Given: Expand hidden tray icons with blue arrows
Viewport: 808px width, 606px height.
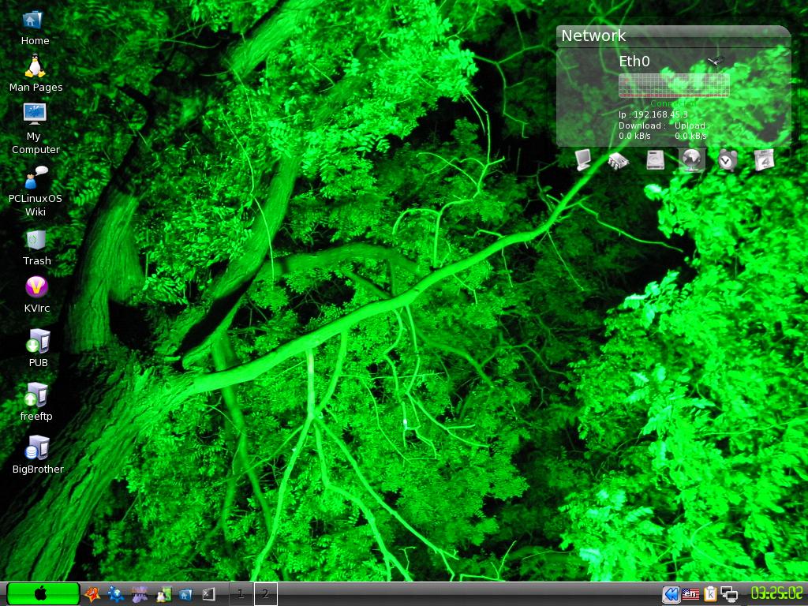Looking at the screenshot, I should tap(671, 595).
